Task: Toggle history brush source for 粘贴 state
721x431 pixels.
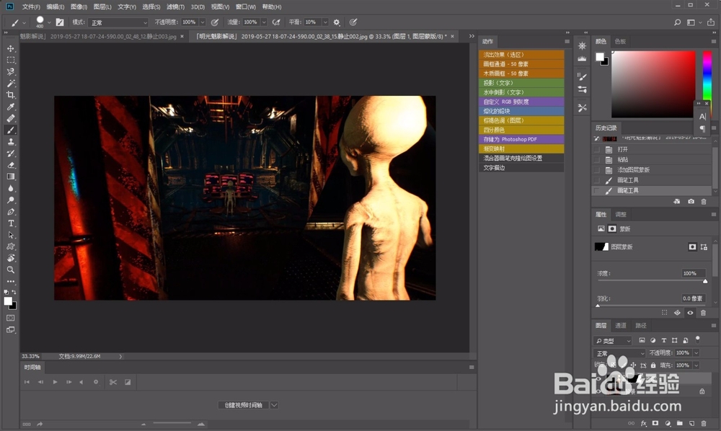Action: 597,160
